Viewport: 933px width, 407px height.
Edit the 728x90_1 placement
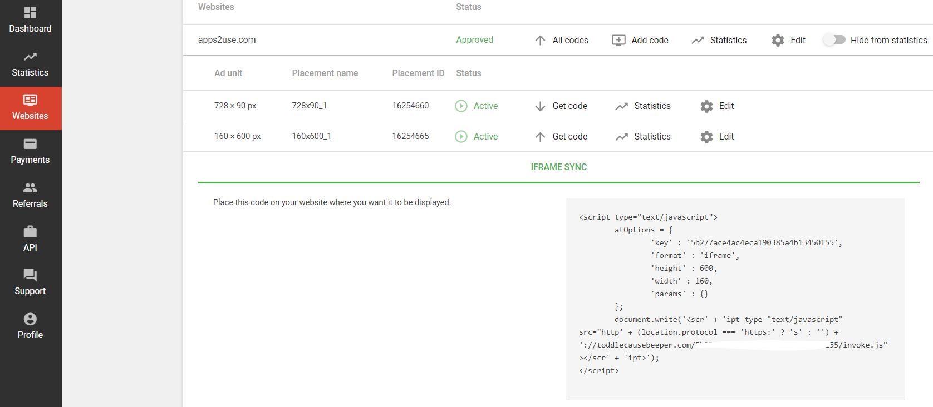[717, 106]
